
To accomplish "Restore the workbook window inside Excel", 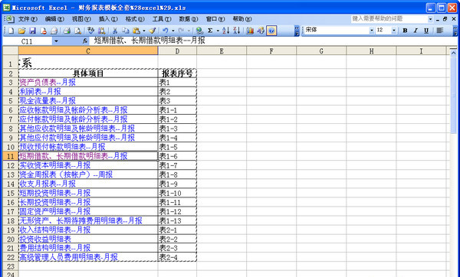I will click(x=445, y=19).
